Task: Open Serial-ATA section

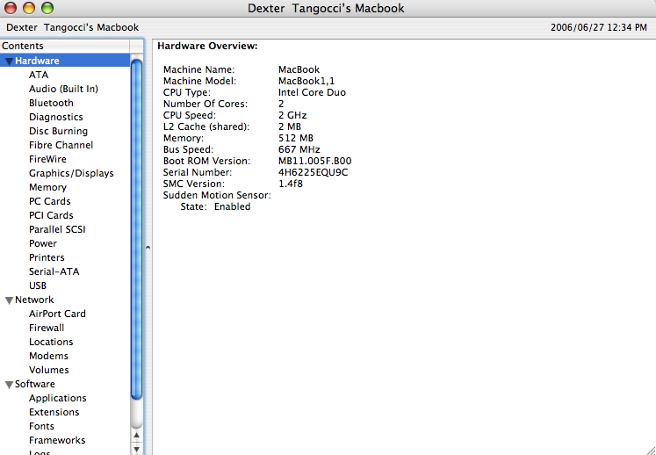Action: 54,271
